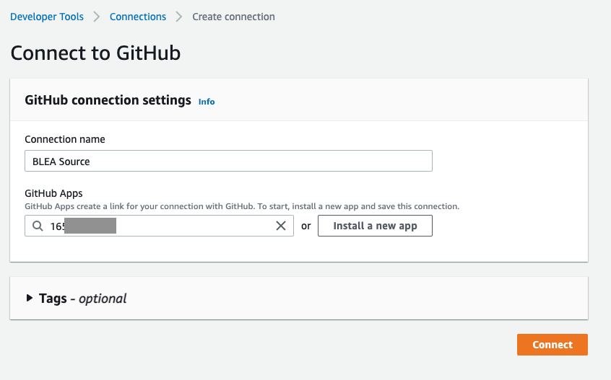Select the GitHub Apps description text
611x380 pixels.
242,206
